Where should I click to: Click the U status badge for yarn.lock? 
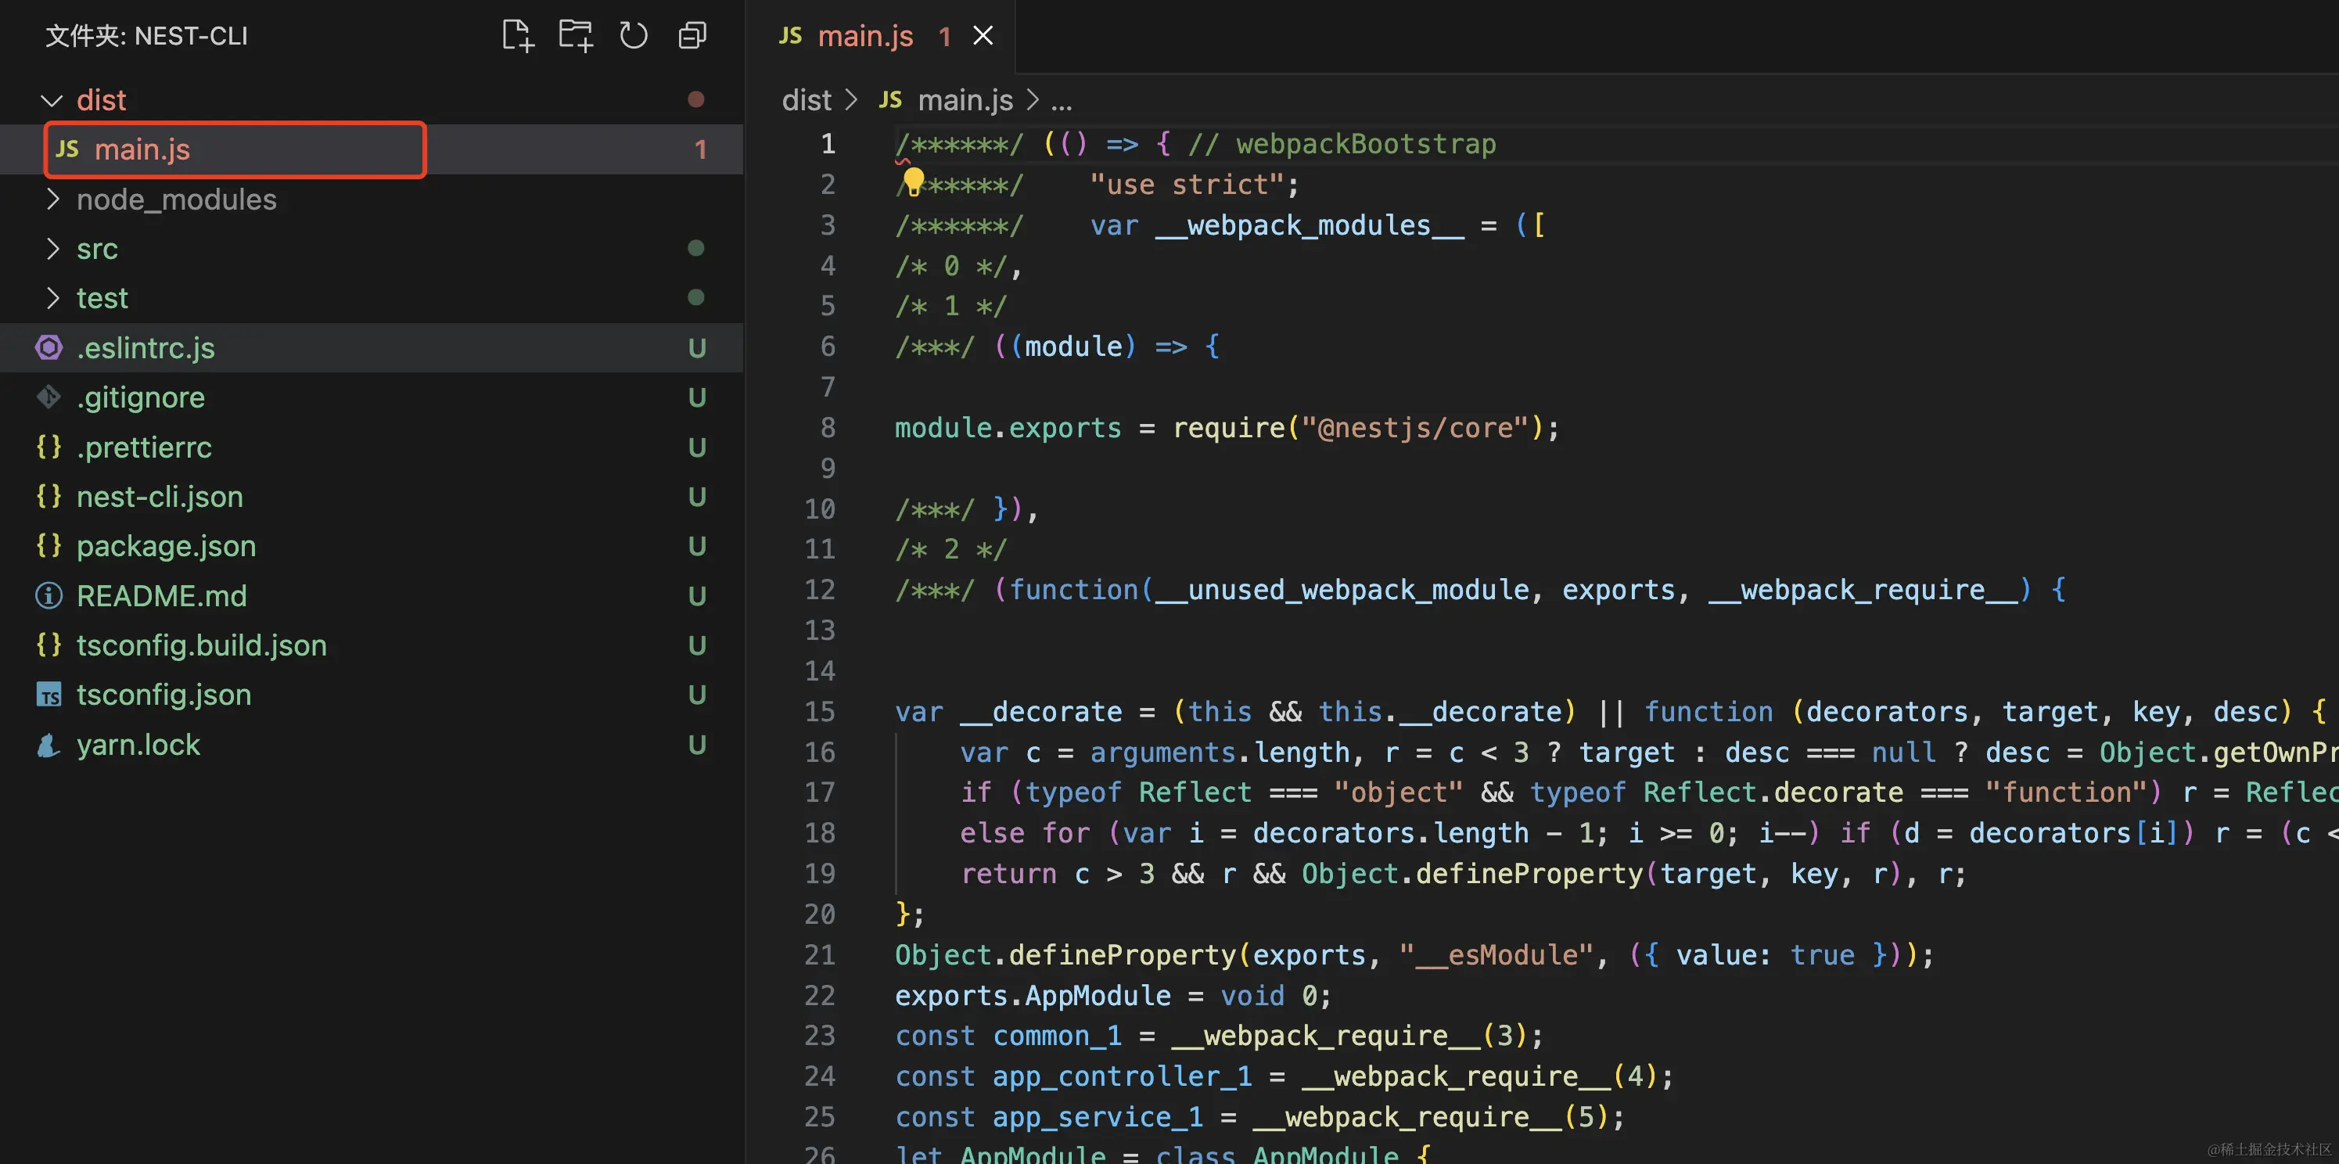[697, 745]
